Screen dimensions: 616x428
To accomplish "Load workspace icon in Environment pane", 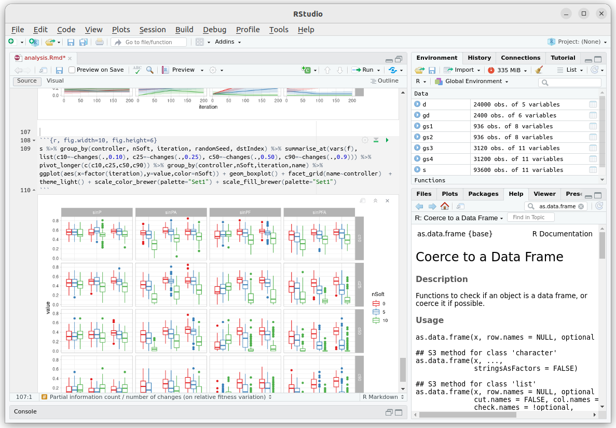I will (419, 70).
